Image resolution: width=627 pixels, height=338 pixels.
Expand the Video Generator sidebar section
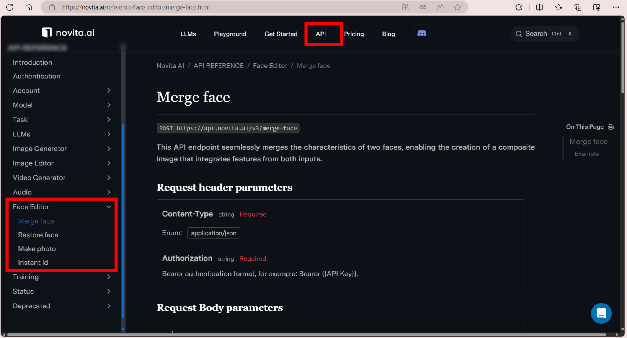(109, 178)
